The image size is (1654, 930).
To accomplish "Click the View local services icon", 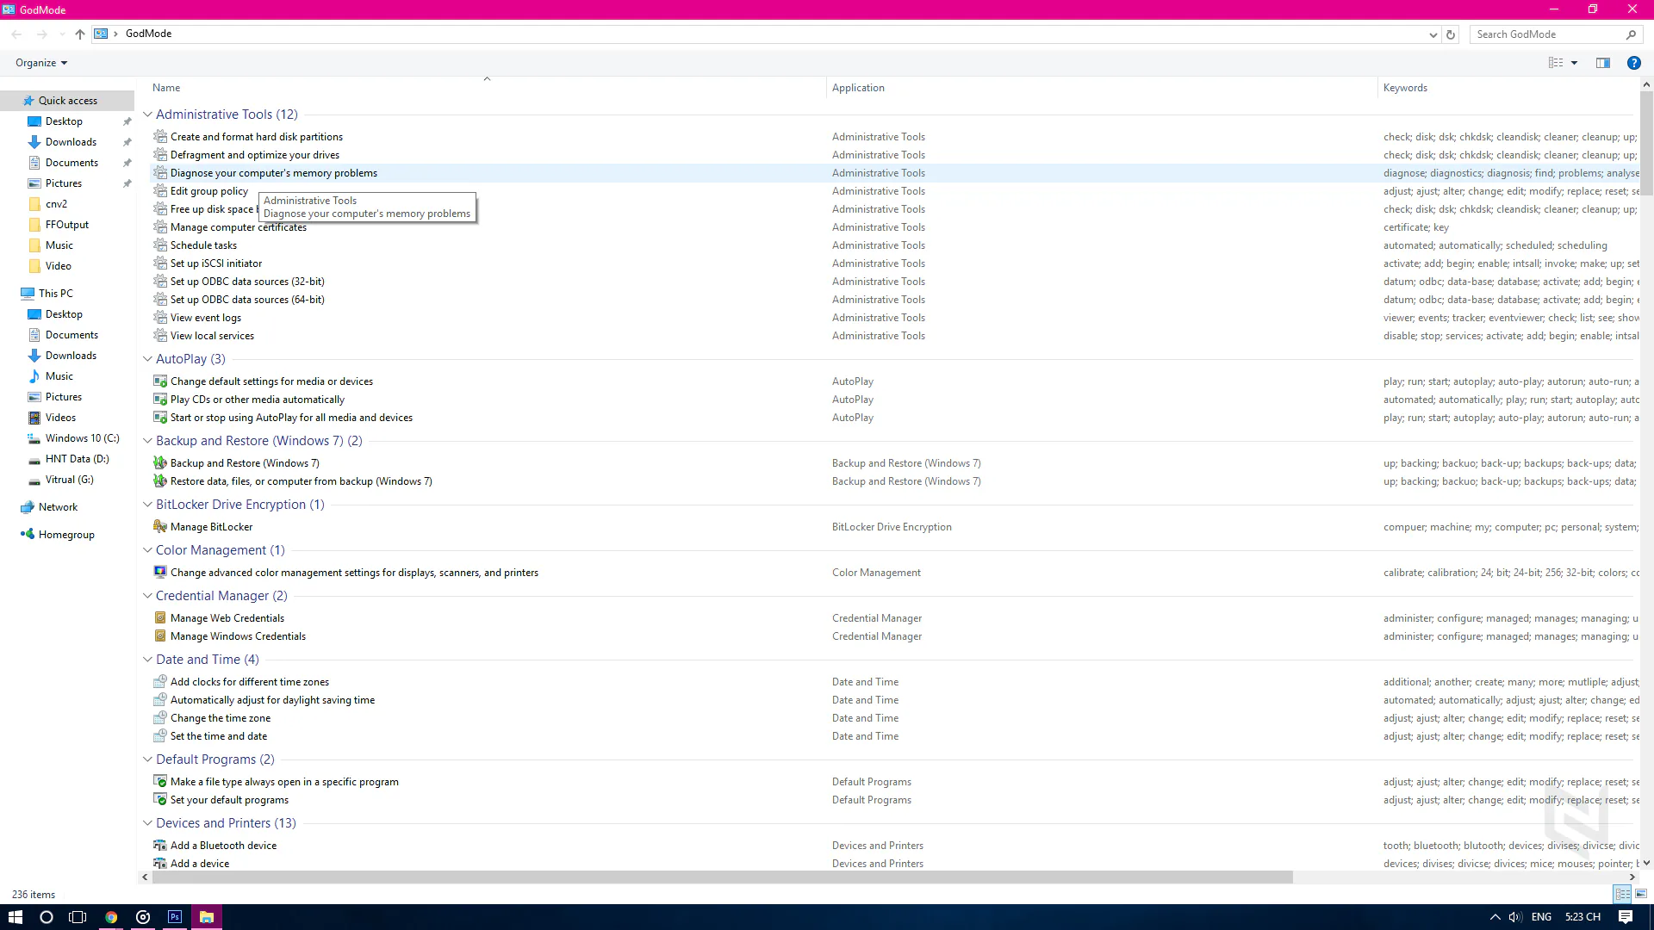I will 160,336.
